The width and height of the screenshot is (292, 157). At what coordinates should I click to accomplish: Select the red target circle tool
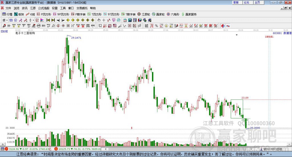click(x=58, y=26)
